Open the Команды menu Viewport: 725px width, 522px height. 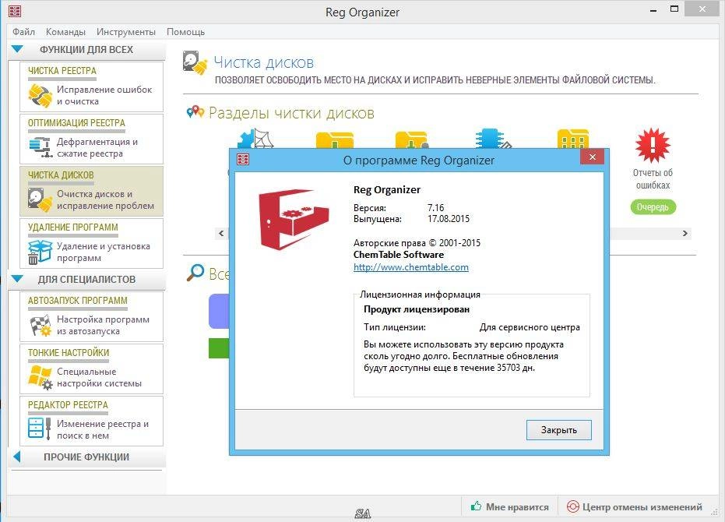(x=65, y=32)
